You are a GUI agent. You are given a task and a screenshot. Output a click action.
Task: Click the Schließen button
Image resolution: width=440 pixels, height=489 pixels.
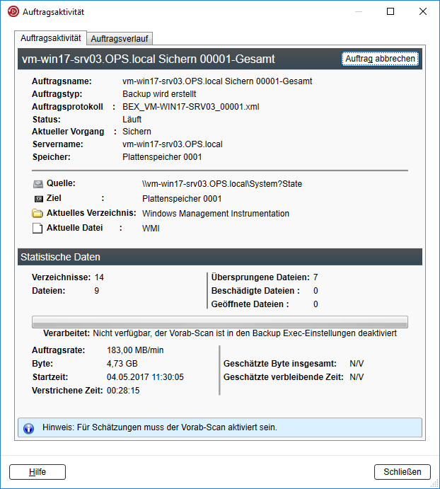402,472
